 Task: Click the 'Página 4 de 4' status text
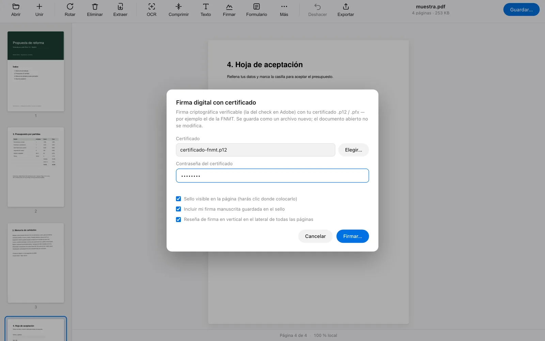coord(293,336)
